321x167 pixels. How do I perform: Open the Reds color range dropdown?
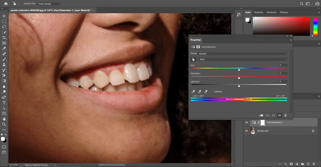(243, 59)
